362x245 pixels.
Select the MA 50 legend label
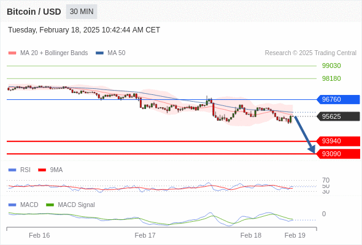117,53
